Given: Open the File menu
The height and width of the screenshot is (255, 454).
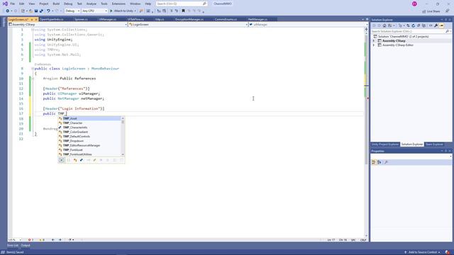Looking at the screenshot, I should click(x=13, y=4).
